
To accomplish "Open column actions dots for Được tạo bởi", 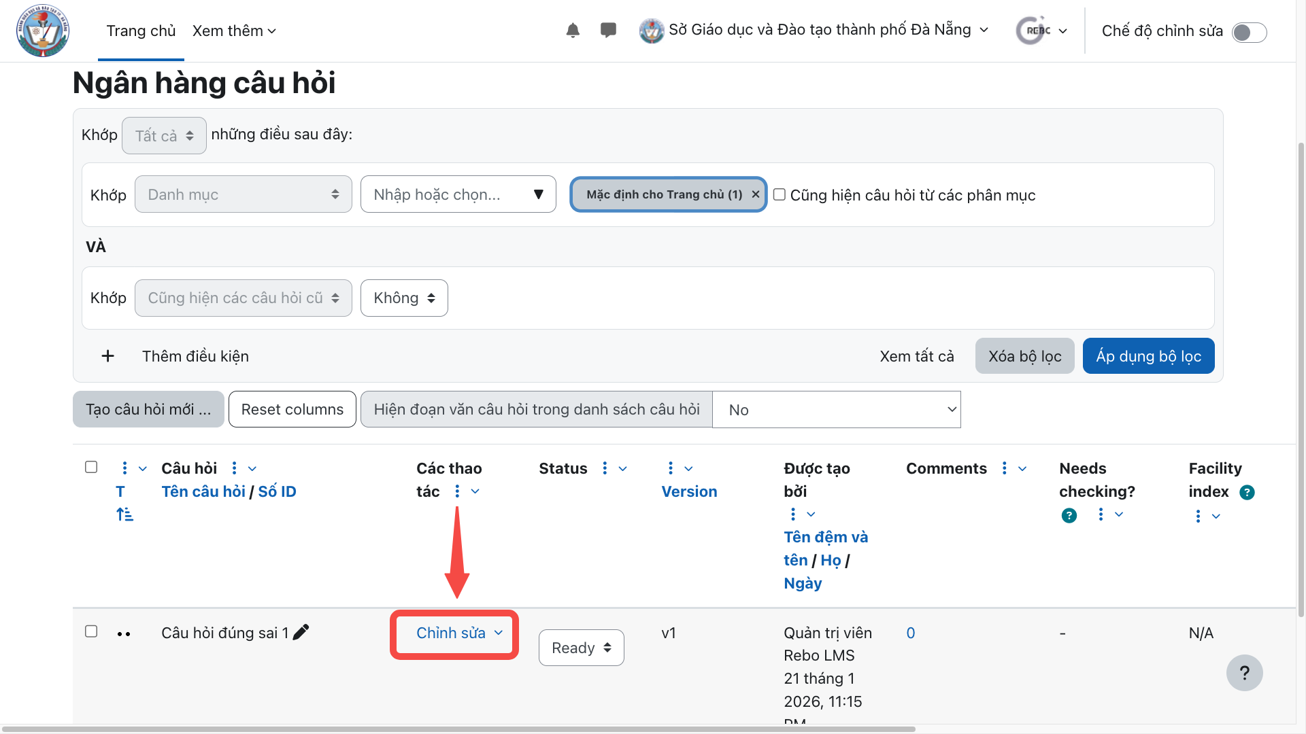I will (793, 514).
